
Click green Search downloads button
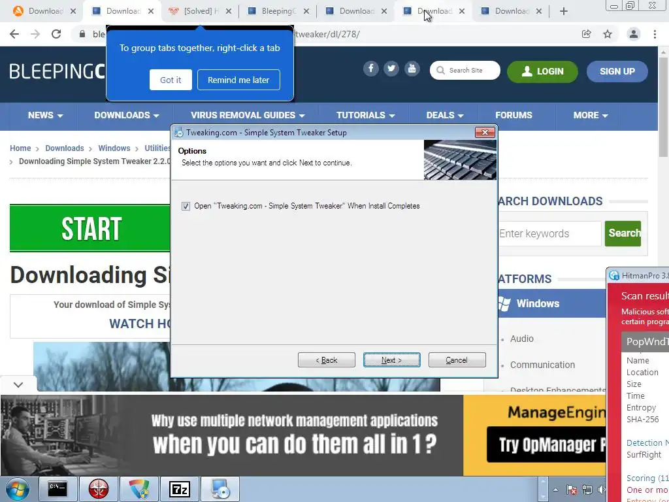click(623, 233)
